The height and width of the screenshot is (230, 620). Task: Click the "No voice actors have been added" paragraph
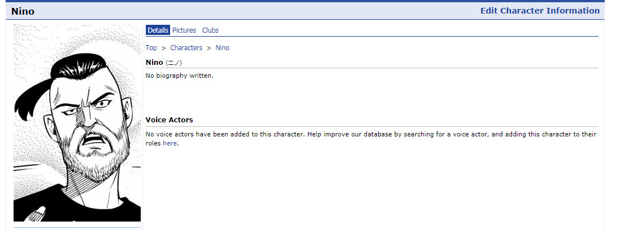pos(371,139)
